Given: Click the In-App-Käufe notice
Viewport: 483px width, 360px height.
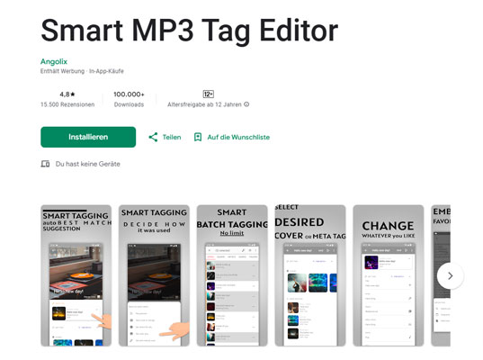Looking at the screenshot, I should point(106,71).
